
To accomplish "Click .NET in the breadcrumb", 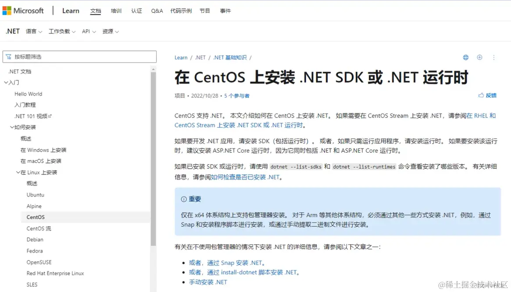I will pos(200,57).
